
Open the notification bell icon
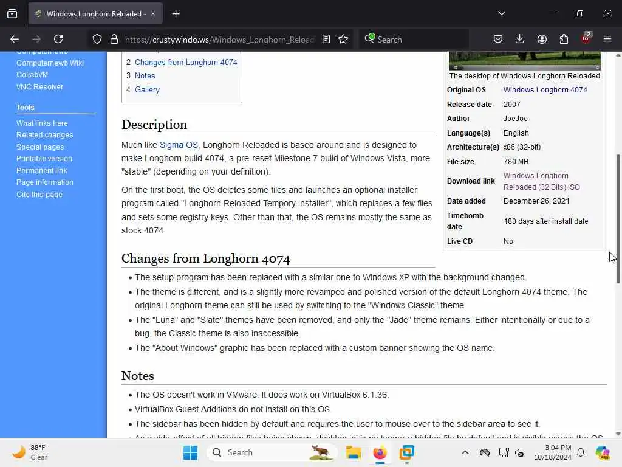tap(581, 452)
